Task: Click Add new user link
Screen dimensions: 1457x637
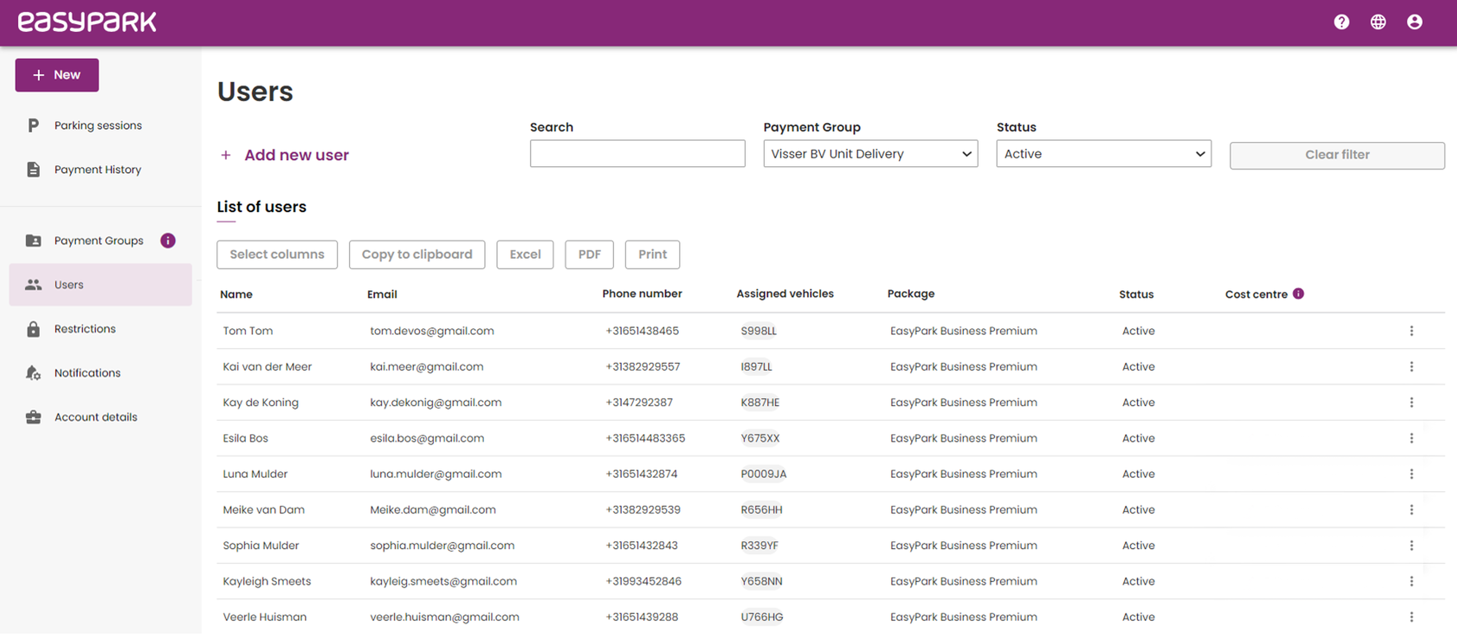Action: point(296,154)
